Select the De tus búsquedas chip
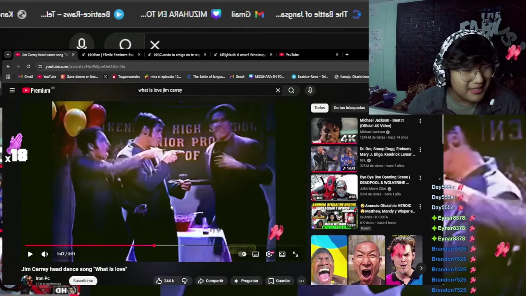Image resolution: width=526 pixels, height=296 pixels. [349, 108]
